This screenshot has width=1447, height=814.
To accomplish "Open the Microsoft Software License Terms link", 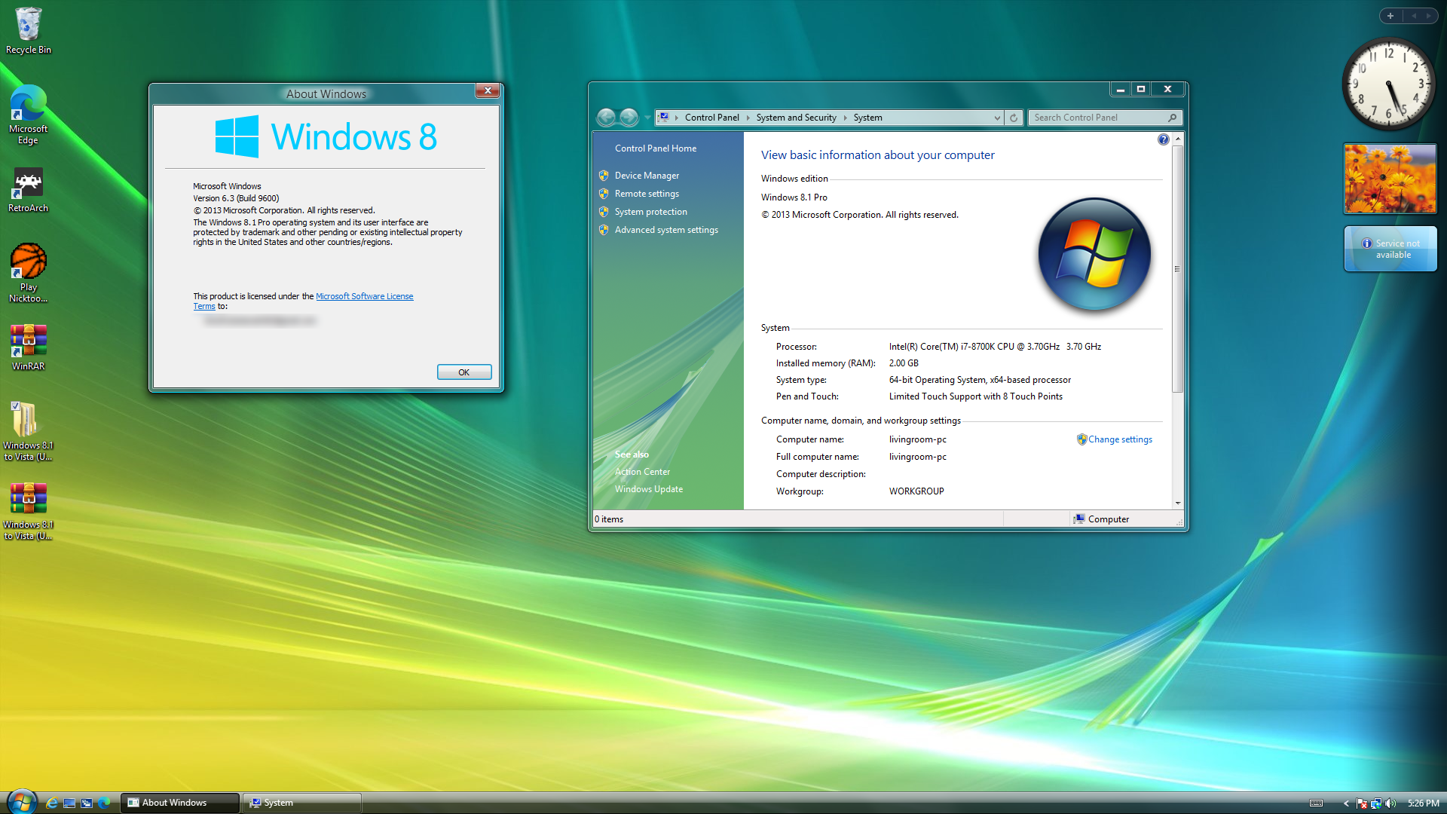I will point(364,295).
